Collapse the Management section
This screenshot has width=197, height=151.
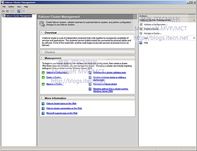pos(41,58)
